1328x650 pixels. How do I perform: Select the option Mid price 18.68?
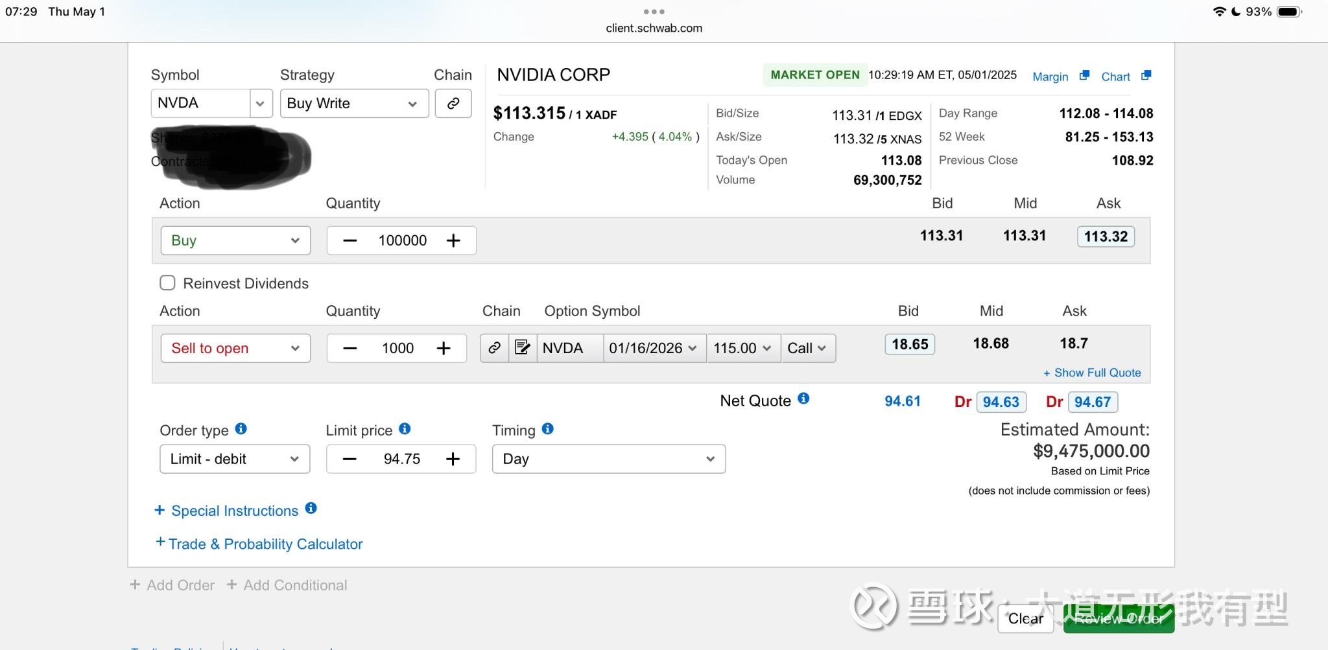click(991, 343)
